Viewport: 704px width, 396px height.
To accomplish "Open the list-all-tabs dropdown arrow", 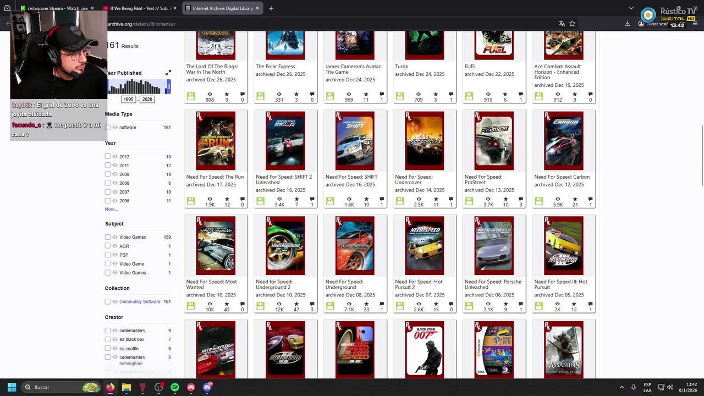I will 631,8.
